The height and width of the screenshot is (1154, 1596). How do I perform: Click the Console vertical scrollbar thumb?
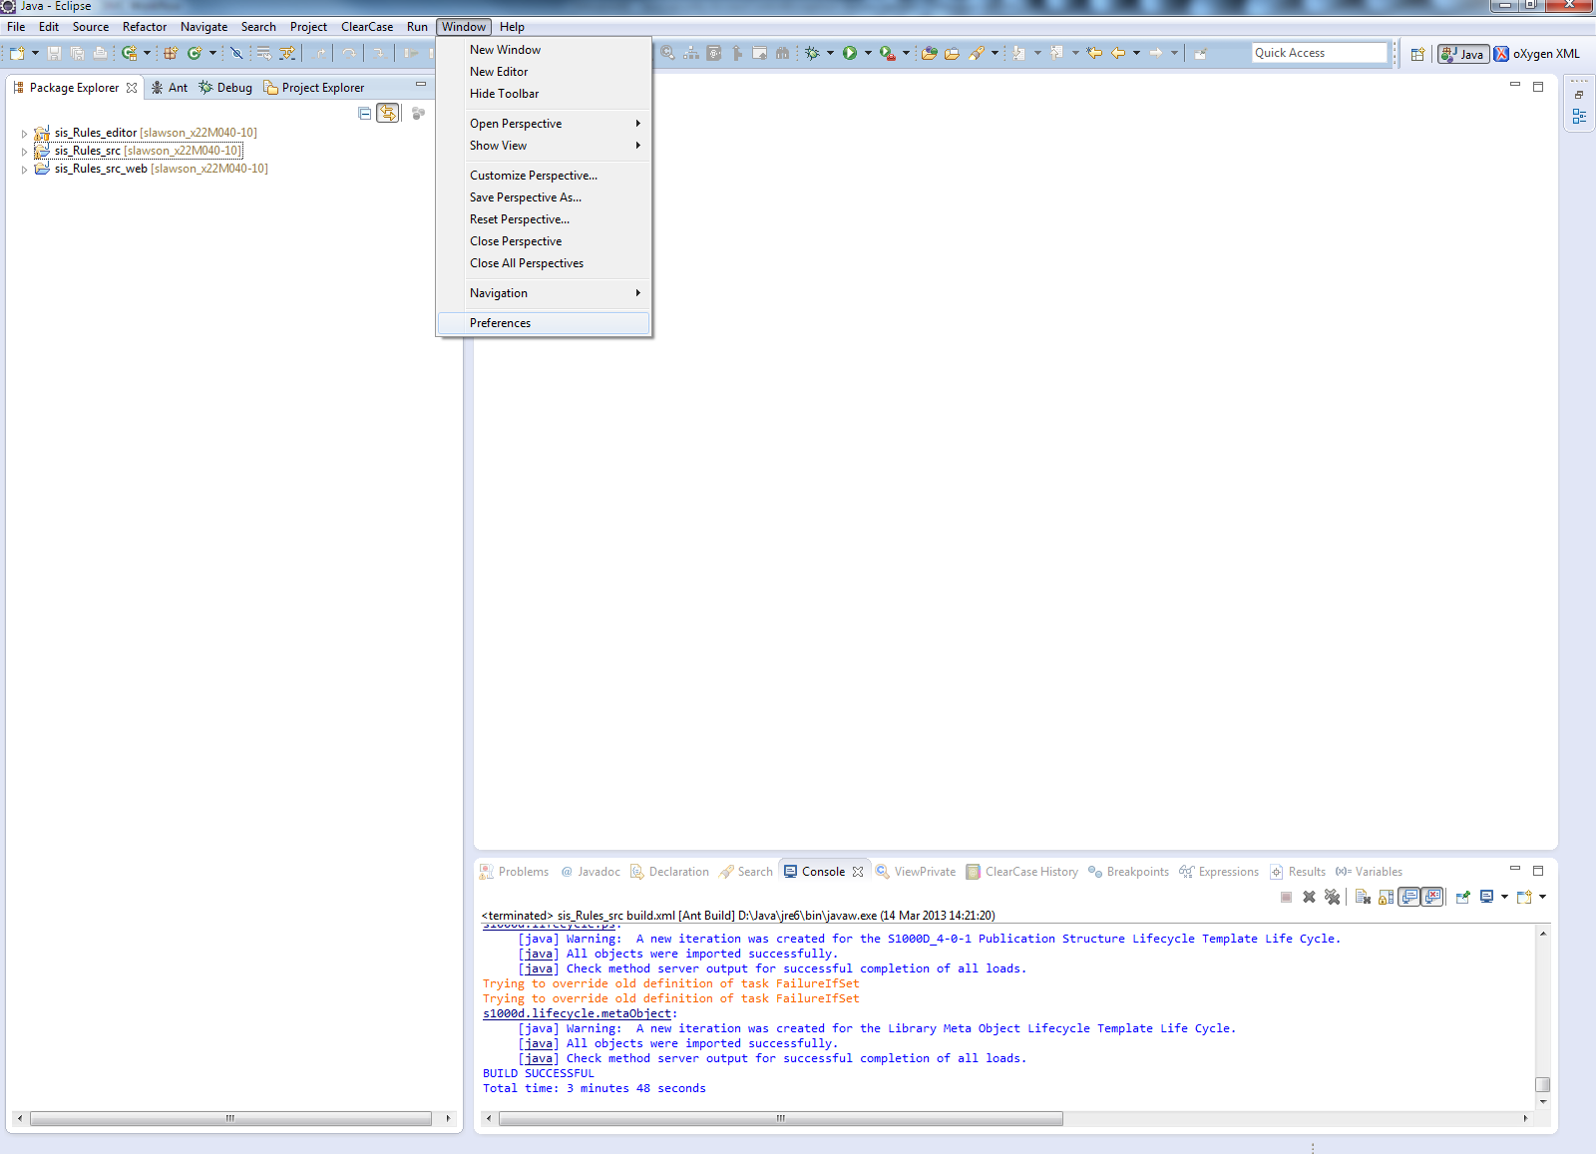[x=1543, y=1084]
